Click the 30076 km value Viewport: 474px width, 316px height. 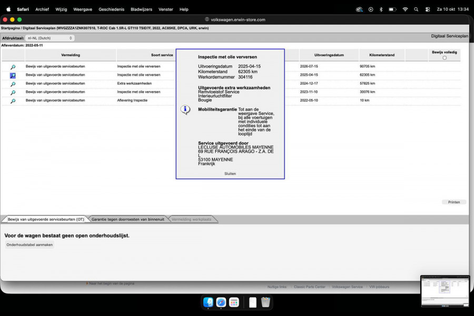point(367,92)
